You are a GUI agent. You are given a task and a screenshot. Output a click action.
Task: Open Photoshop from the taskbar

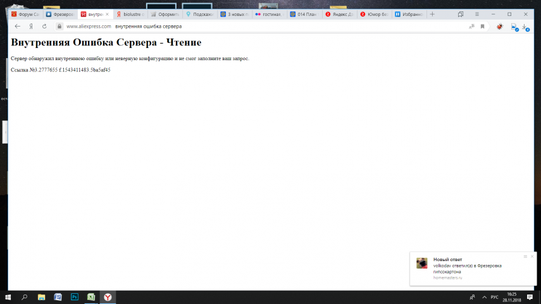75,297
